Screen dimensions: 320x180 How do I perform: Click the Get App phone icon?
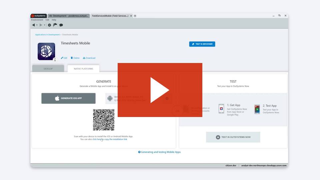tap(221, 109)
